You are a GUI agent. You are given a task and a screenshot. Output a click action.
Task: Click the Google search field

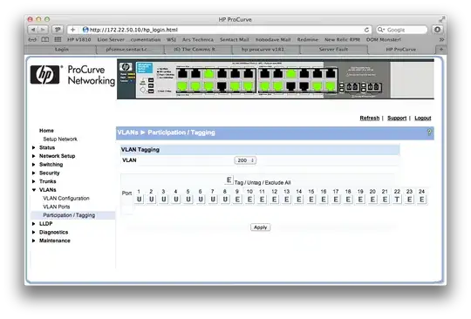click(401, 30)
